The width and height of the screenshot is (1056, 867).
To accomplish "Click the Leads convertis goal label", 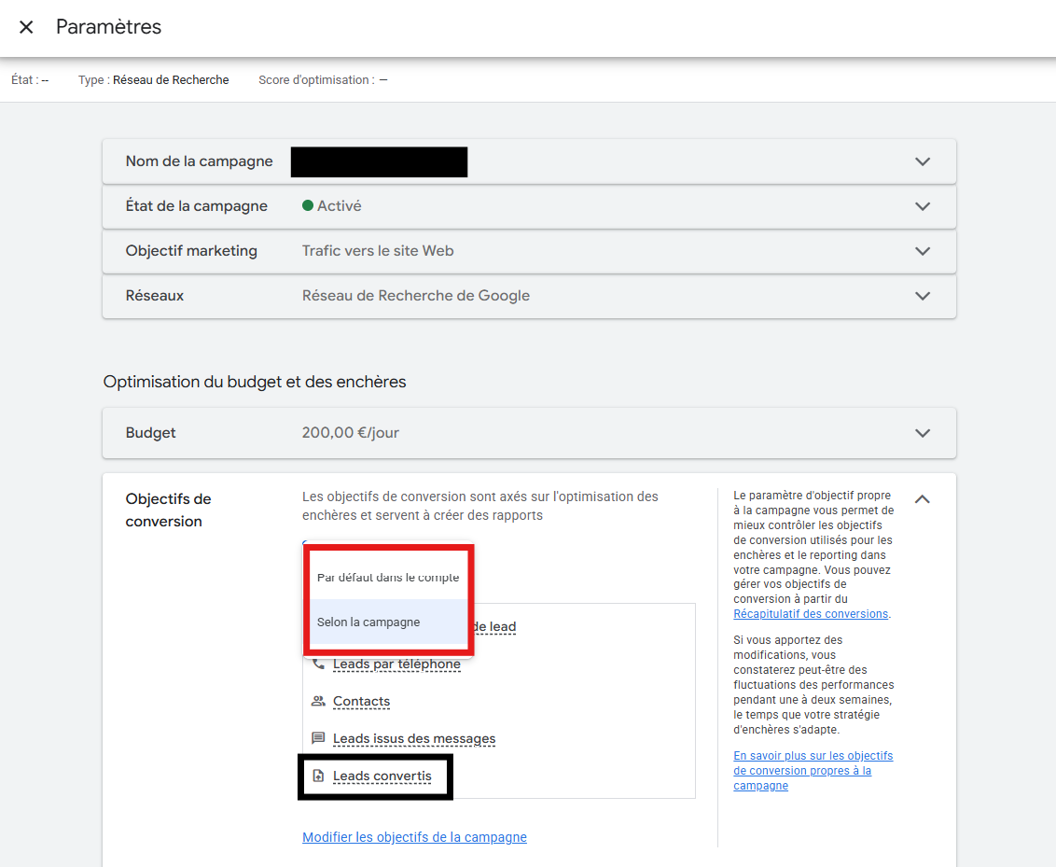I will pos(382,776).
